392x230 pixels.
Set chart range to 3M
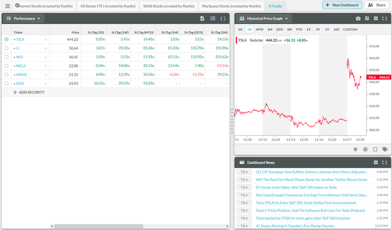289,30
